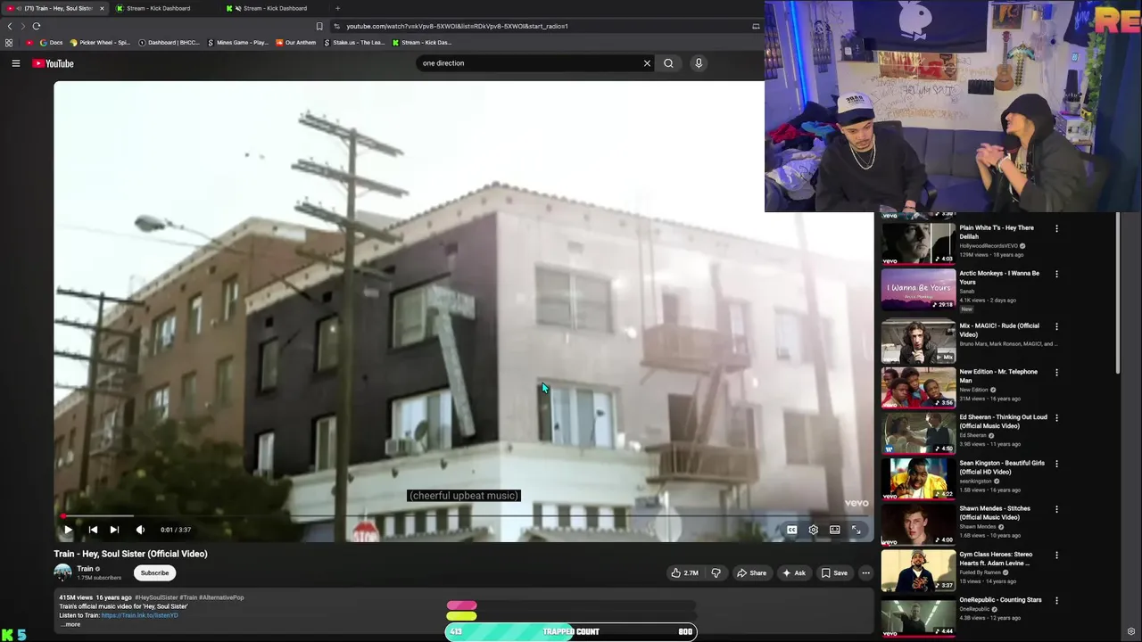Click the Kick K5 logo at bottom-left

(14, 635)
